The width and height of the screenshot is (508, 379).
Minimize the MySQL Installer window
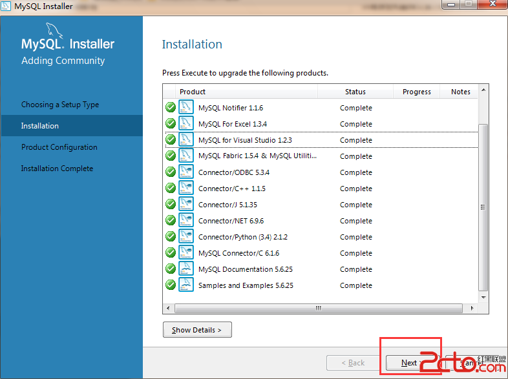[451, 5]
